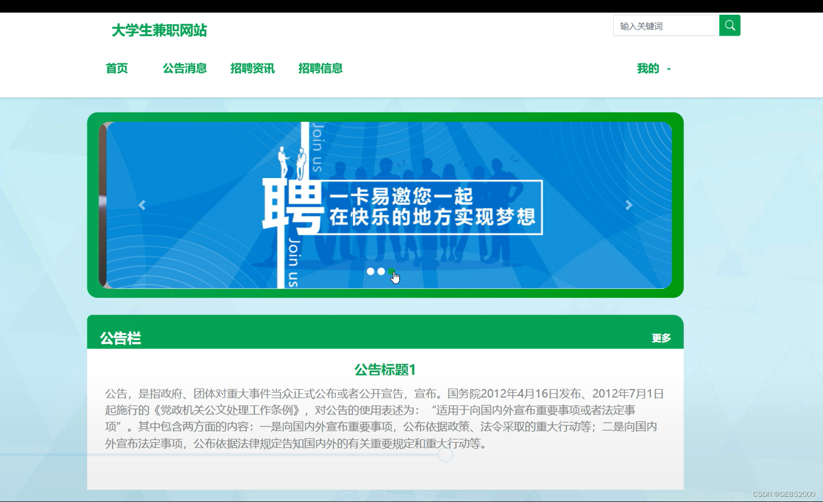
Task: Open 更多 in the 公告栏 header
Action: [x=661, y=338]
